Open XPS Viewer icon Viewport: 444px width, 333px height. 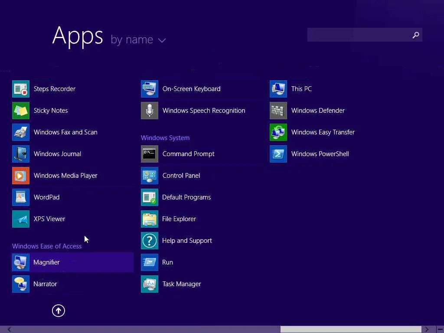tap(21, 219)
